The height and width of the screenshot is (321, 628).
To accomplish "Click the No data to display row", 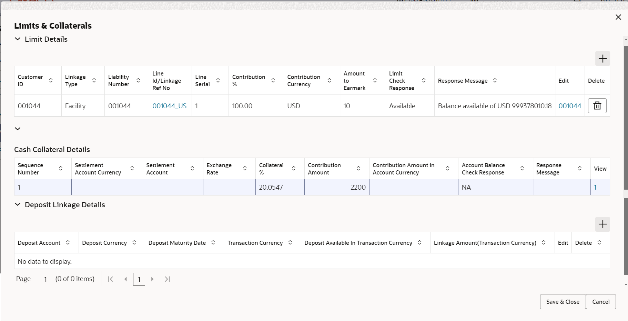I will coord(312,261).
